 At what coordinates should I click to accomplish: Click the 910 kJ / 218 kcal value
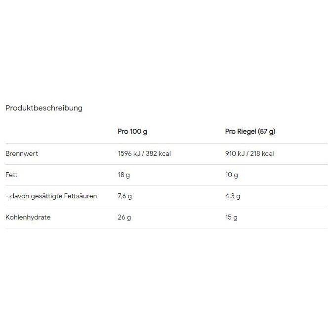pos(249,153)
